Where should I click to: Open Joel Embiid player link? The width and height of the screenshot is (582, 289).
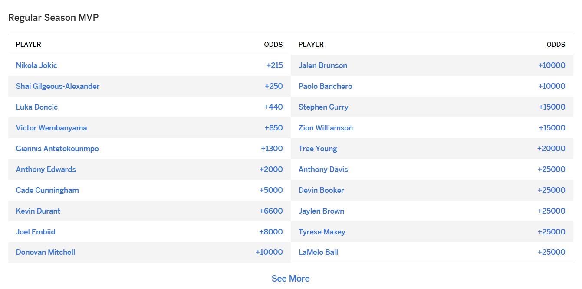tap(36, 232)
